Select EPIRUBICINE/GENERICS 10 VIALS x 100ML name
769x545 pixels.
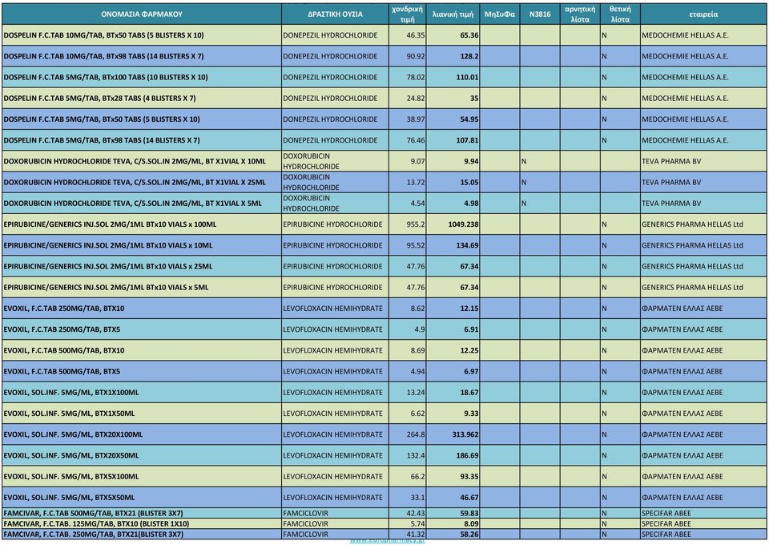point(110,224)
